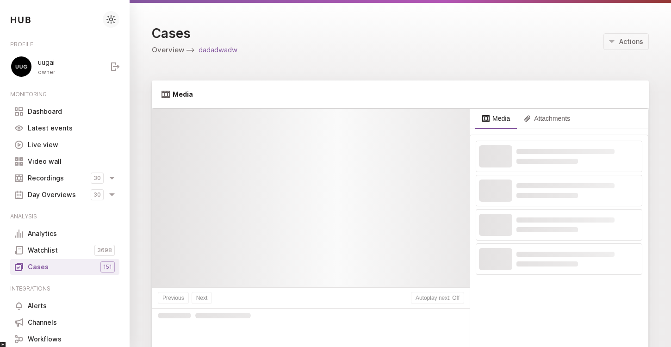Image resolution: width=671 pixels, height=347 pixels.
Task: Click the Live view play icon
Action: tap(19, 145)
